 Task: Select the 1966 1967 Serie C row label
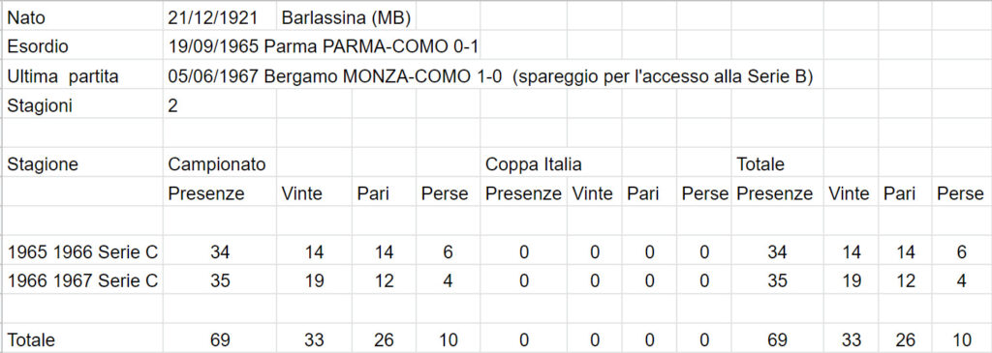[x=82, y=281]
